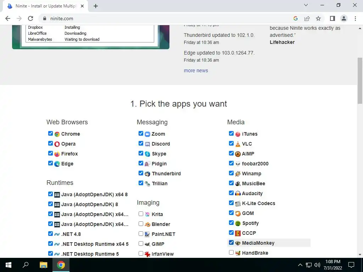Check the Krita checkbox
Screen dimensions: 363x272
click(141, 214)
